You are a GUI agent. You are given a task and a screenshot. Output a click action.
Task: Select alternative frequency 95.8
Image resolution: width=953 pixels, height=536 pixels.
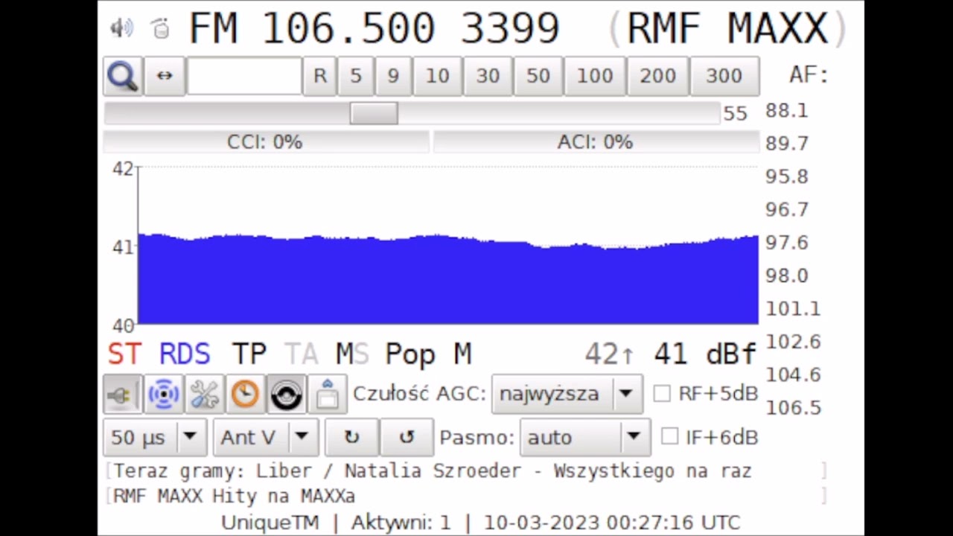(x=786, y=176)
